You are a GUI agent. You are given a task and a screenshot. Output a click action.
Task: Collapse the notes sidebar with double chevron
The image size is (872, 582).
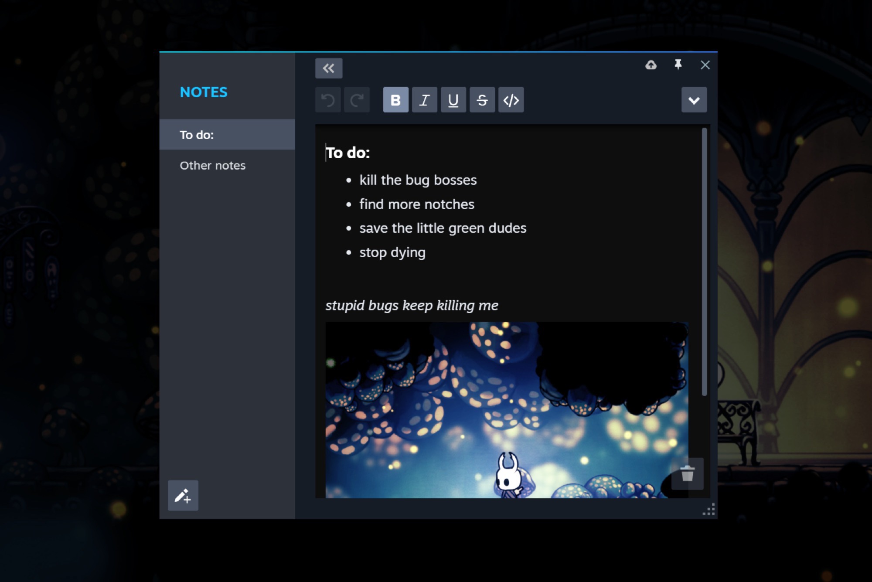pos(329,68)
